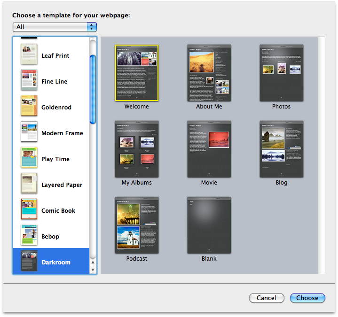Pick the Comic Book theme icon
This screenshot has width=338, height=317.
29,209
